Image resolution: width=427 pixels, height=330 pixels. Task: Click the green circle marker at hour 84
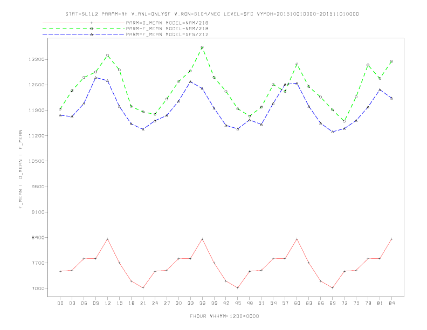(391, 61)
